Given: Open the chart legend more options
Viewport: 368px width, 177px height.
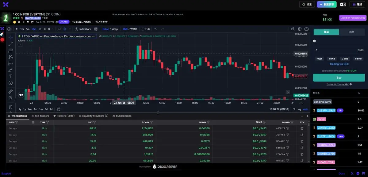Looking at the screenshot, I should (x=94, y=36).
